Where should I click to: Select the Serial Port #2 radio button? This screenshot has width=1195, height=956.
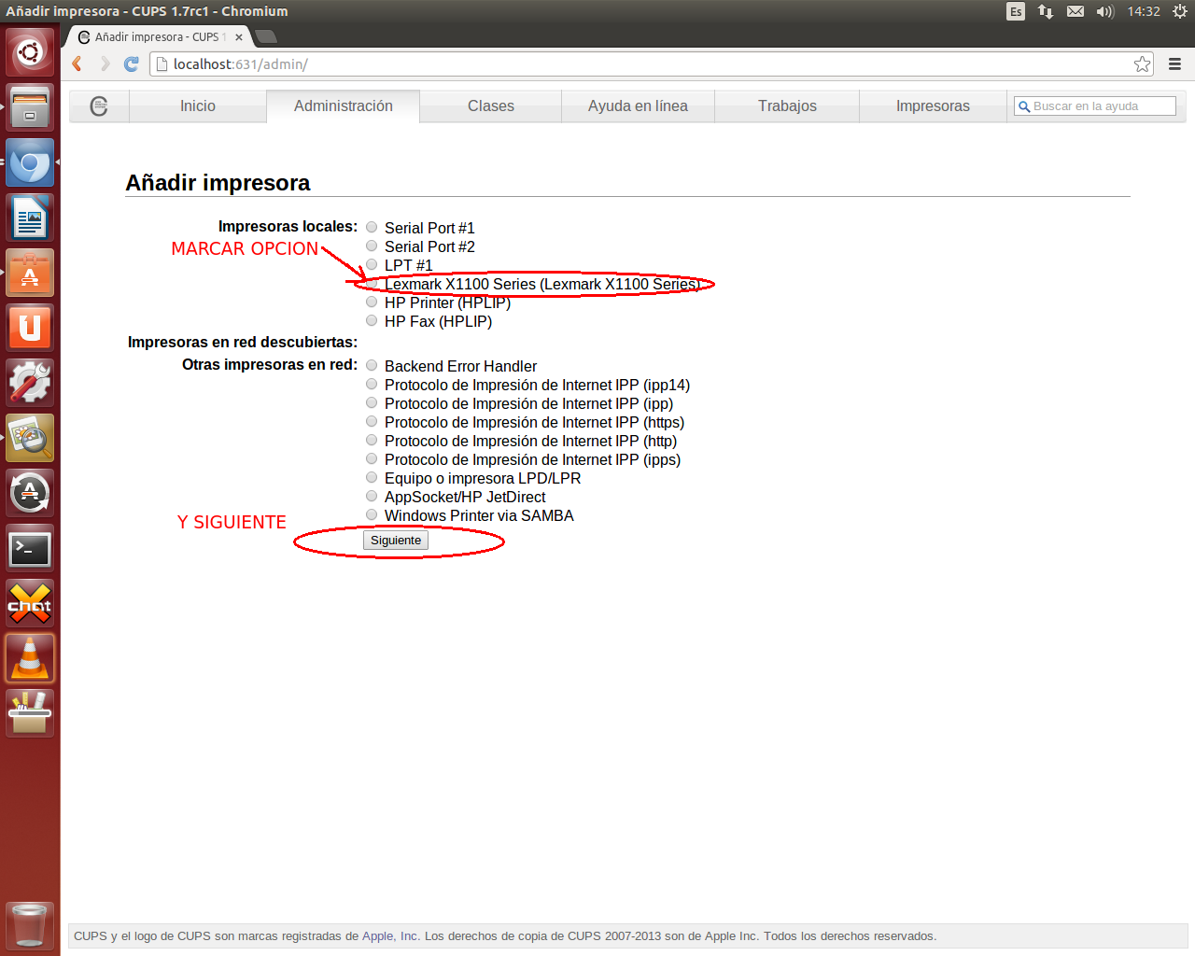(x=372, y=246)
